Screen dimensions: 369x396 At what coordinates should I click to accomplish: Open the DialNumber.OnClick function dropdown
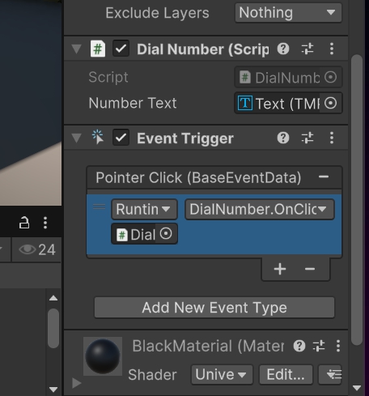(x=260, y=209)
